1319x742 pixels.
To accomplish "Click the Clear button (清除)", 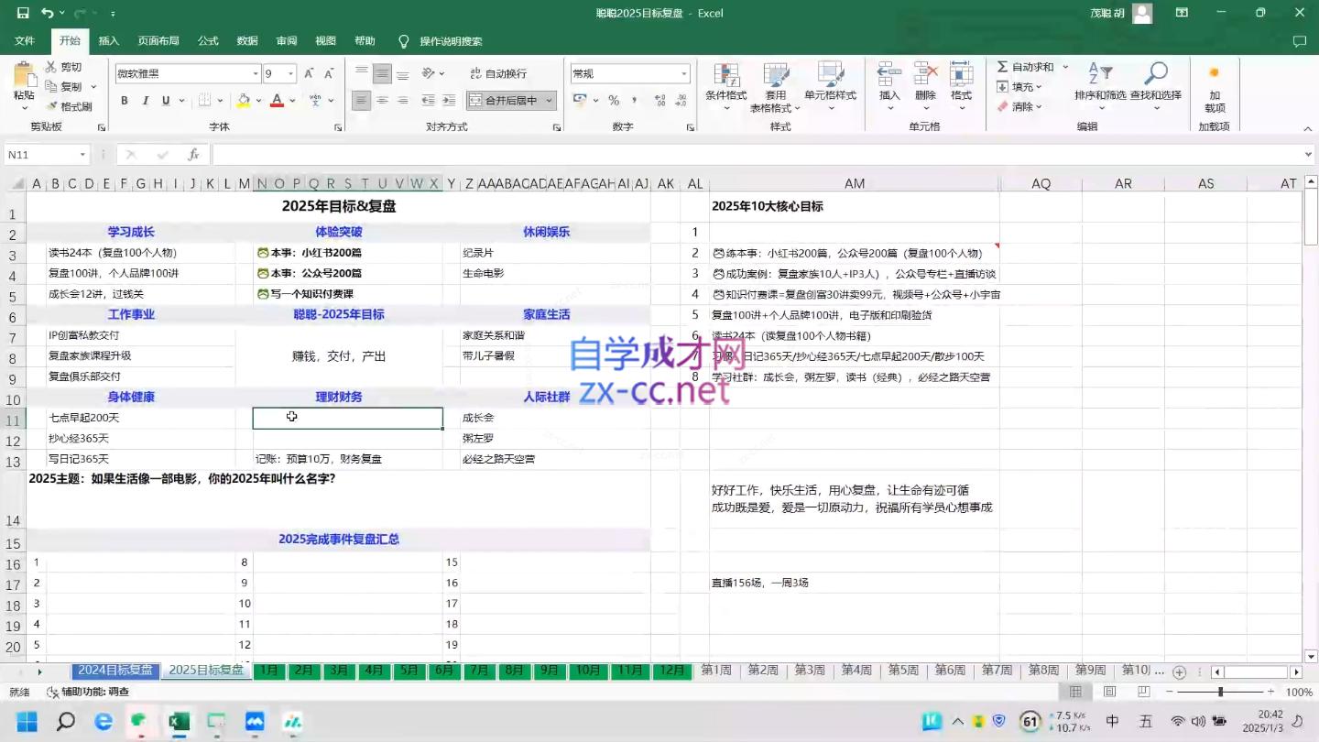I will [1019, 107].
